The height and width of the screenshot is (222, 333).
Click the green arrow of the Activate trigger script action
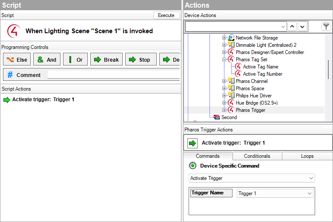tap(7, 100)
